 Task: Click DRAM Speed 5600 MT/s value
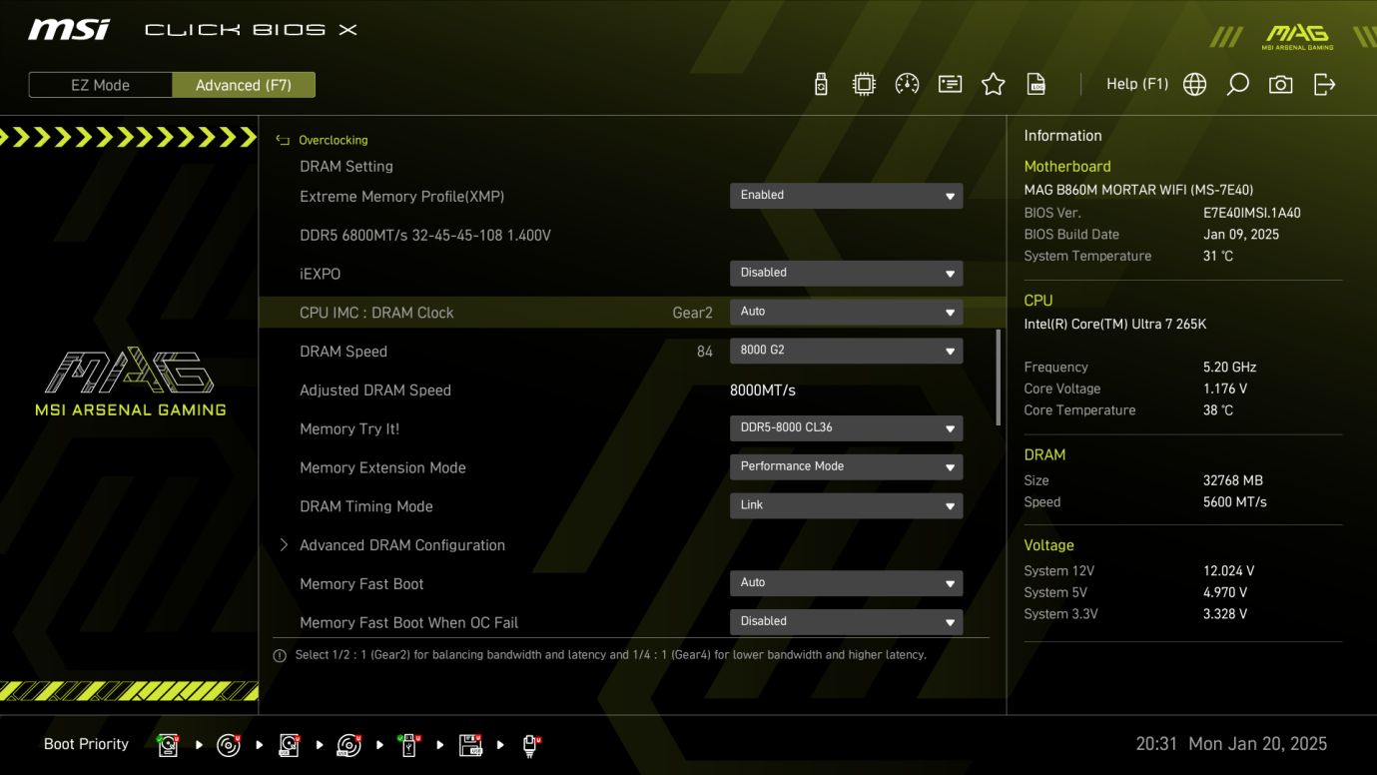click(1235, 502)
